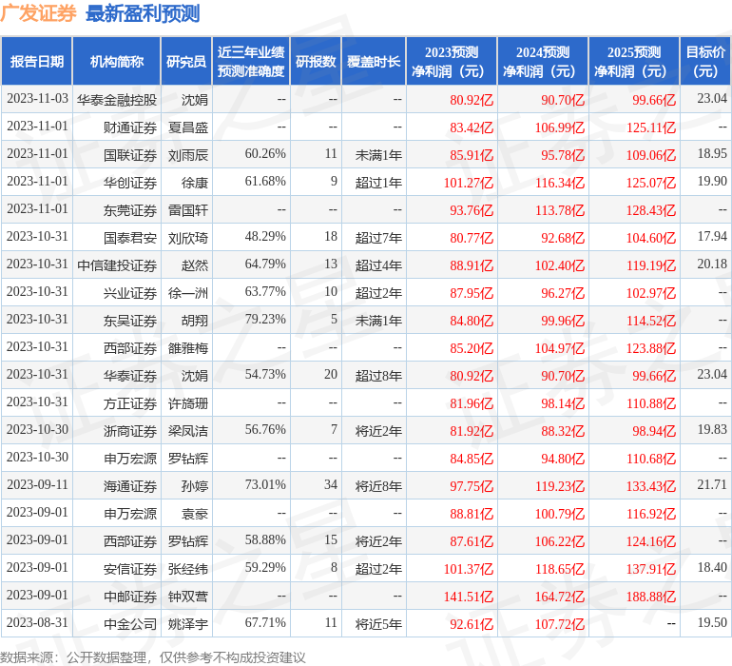
Task: Click the 188.88亿 profit forecast
Action: tap(651, 597)
